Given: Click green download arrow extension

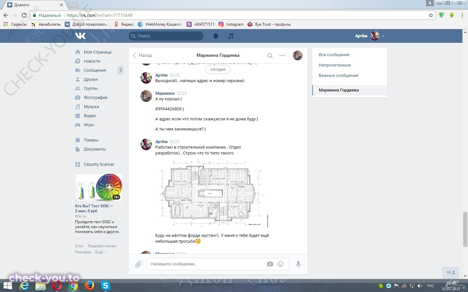Looking at the screenshot, I should pos(452,15).
